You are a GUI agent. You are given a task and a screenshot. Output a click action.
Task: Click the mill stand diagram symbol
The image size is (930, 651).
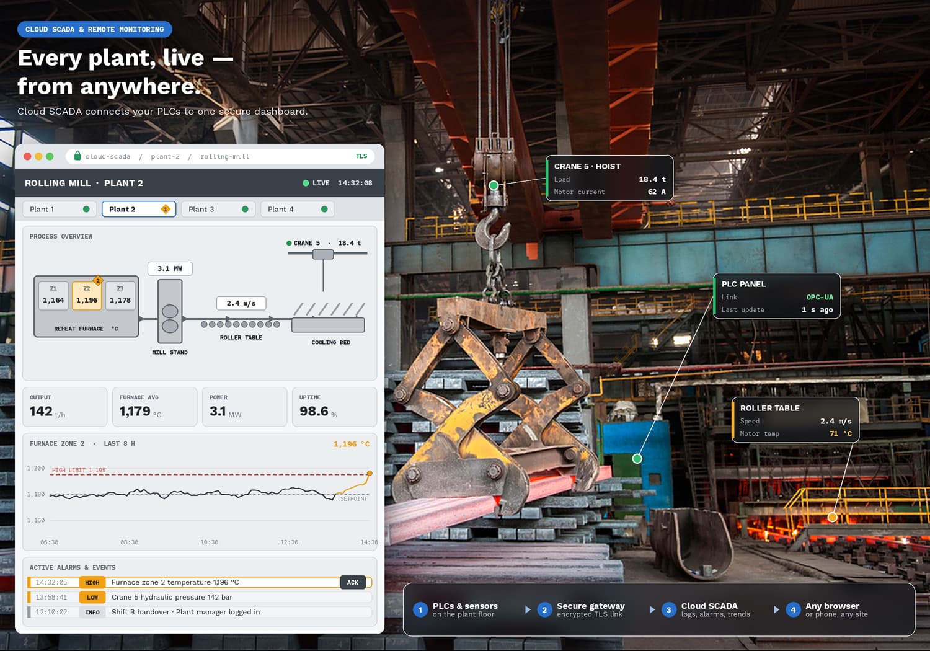point(170,311)
